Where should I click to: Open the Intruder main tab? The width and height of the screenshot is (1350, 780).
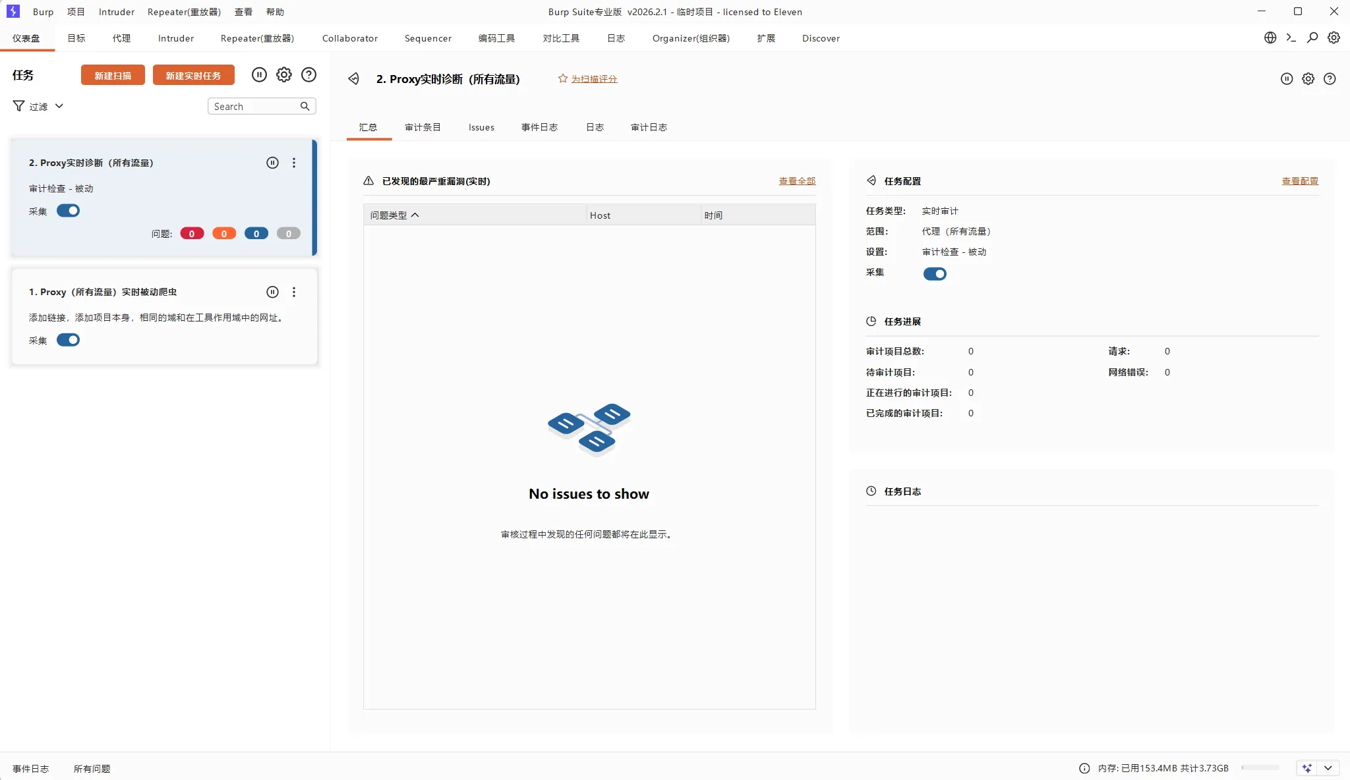pyautogui.click(x=176, y=38)
